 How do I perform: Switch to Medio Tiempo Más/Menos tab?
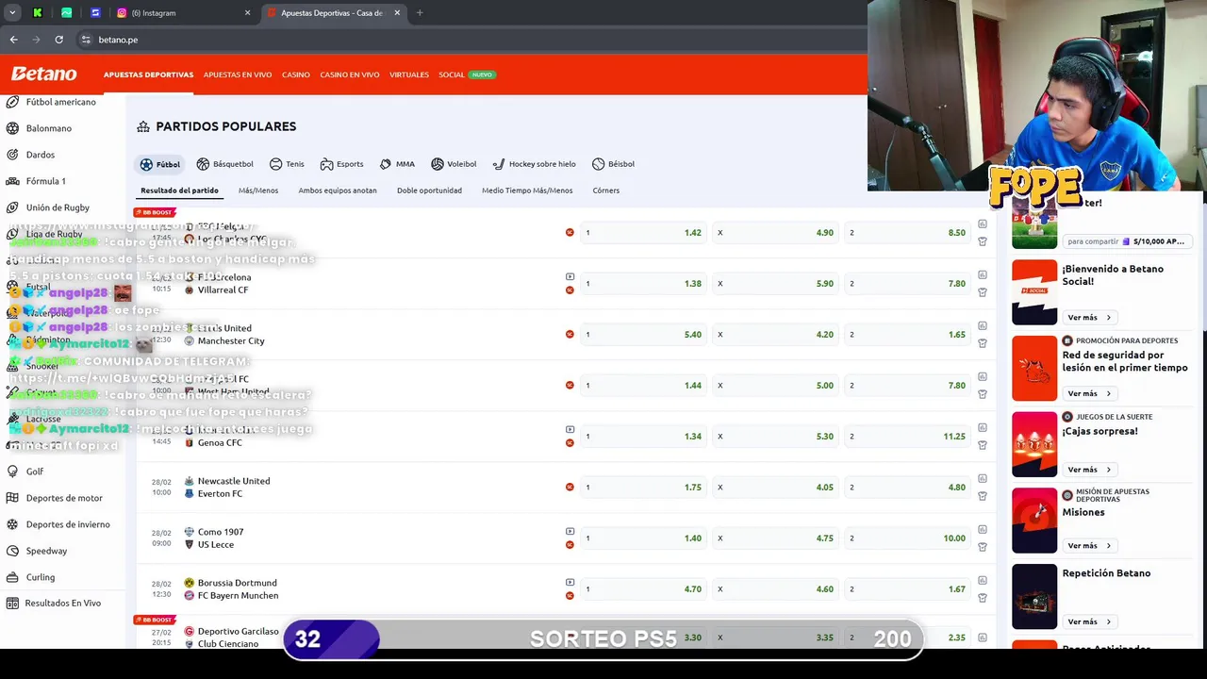(x=527, y=190)
